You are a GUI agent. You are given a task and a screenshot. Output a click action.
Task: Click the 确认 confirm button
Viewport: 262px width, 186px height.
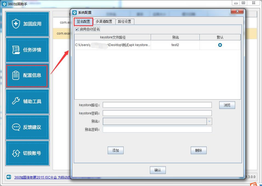[158, 170]
